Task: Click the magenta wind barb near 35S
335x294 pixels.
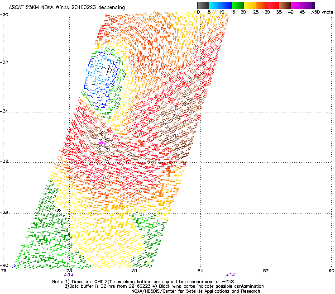Action: pos(102,143)
